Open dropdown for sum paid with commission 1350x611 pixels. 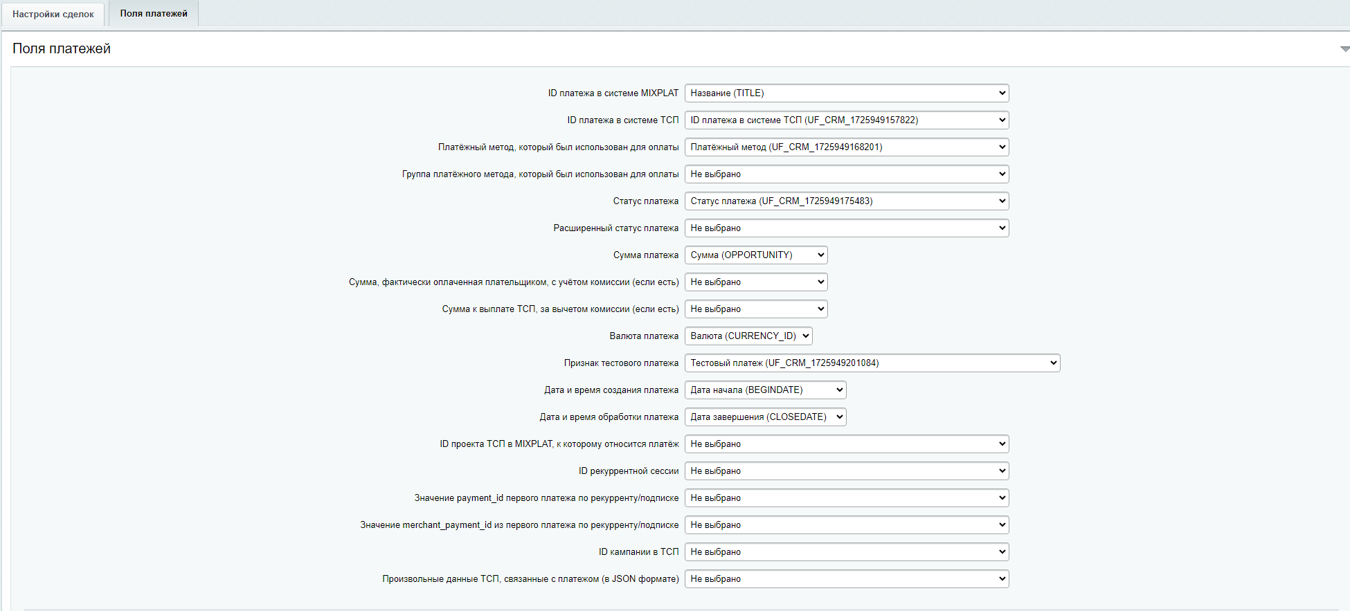[x=755, y=282]
